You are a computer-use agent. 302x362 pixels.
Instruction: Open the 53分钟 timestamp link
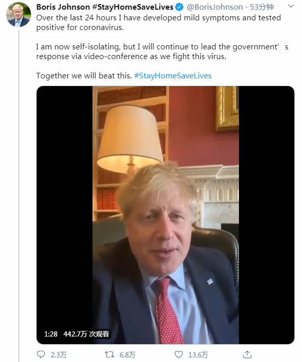262,7
